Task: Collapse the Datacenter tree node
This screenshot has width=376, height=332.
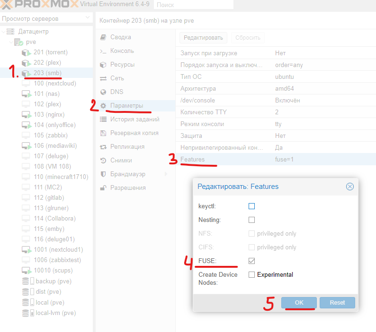Action: pos(4,32)
